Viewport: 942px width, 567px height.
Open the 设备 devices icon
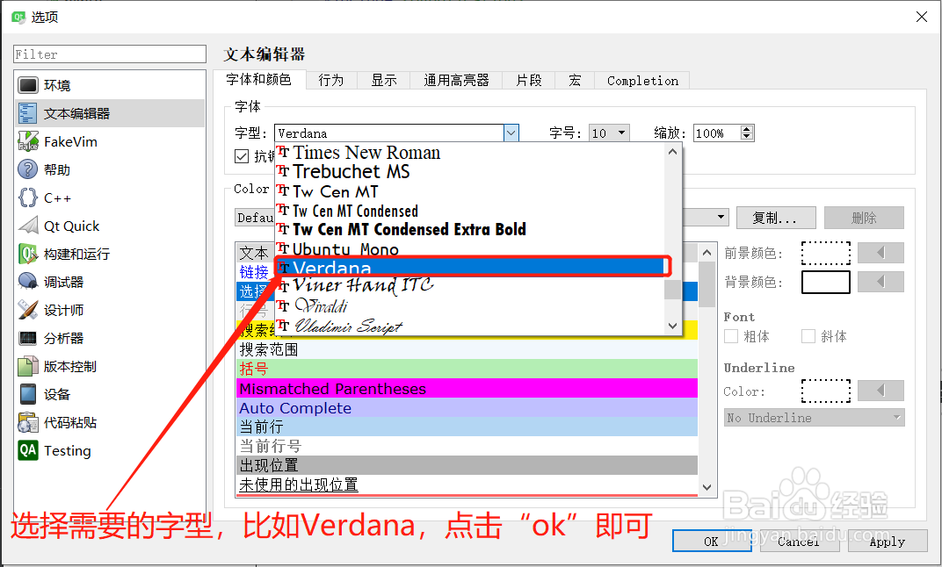coord(27,394)
